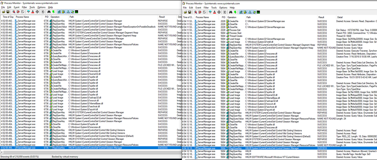Select RaiseExceptionOnPossibleDeadlock row in left window
Screen dimensions: 377x160
91,27
